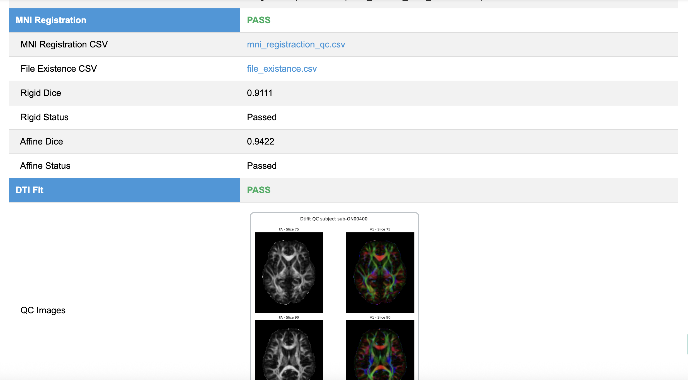The image size is (688, 380).
Task: Click the Affine Status row label
Action: click(x=45, y=166)
